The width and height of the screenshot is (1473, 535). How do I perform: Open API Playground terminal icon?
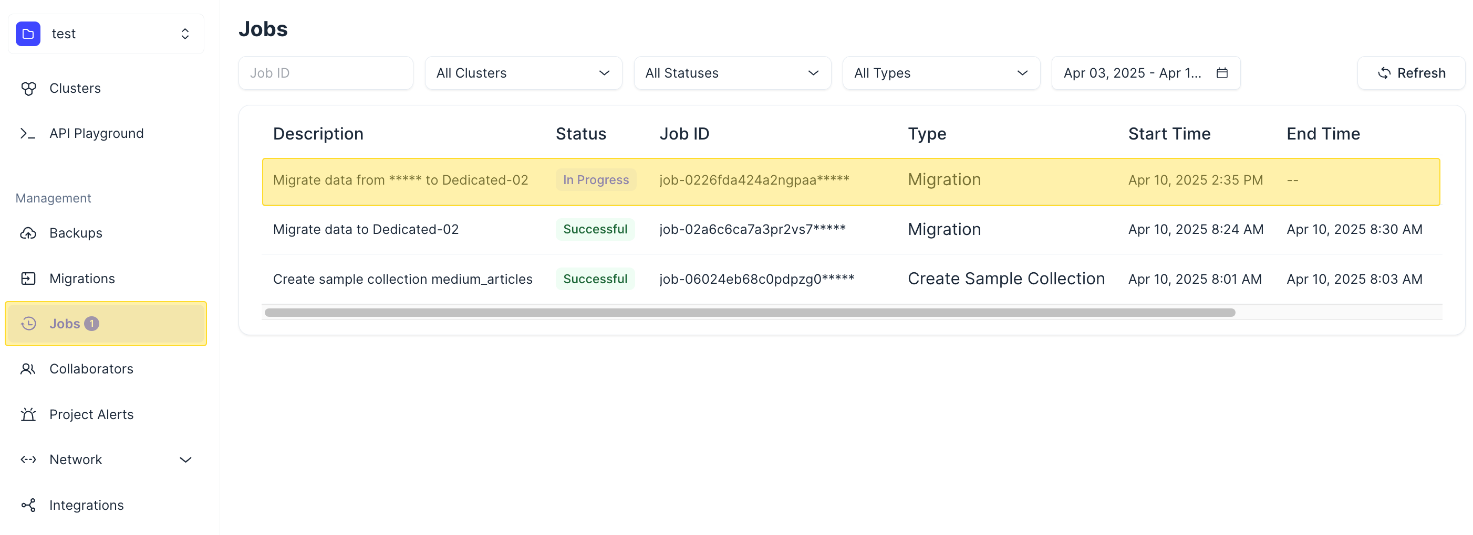(x=28, y=134)
